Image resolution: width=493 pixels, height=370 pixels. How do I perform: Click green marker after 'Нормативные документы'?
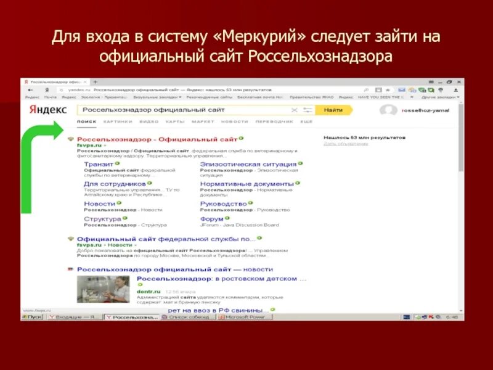(298, 183)
